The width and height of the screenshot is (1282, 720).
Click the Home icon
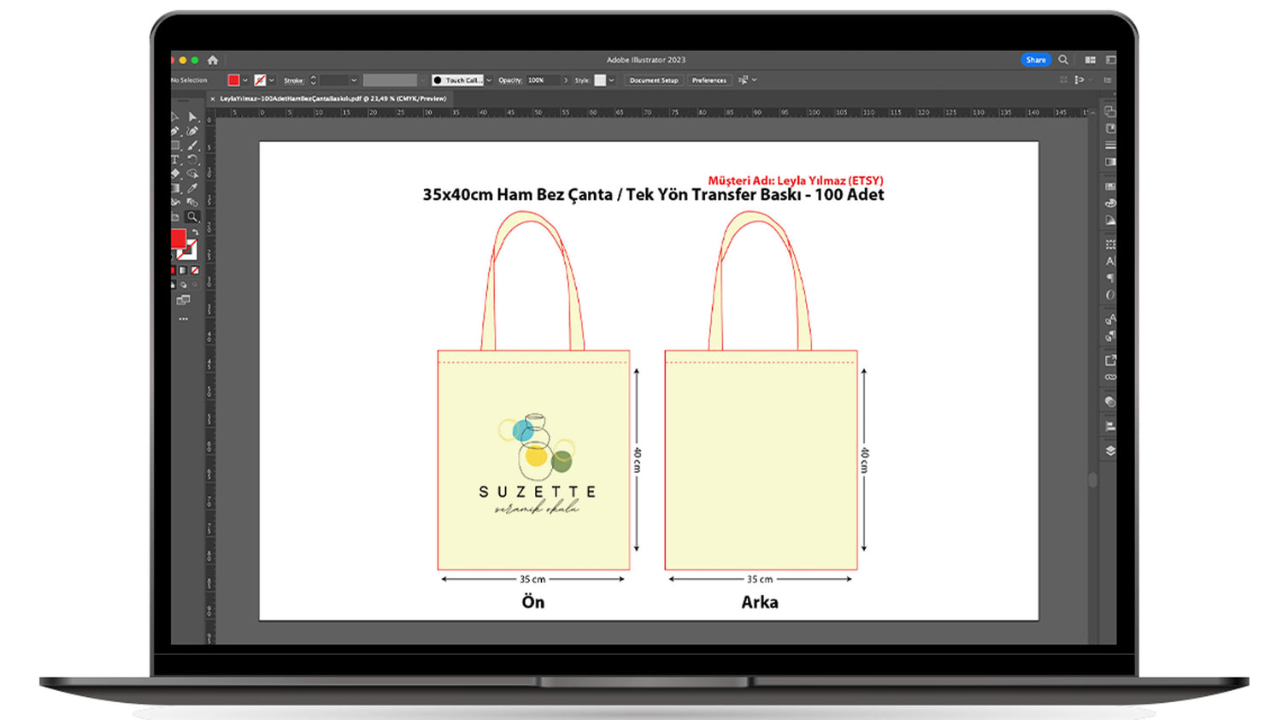tap(213, 60)
